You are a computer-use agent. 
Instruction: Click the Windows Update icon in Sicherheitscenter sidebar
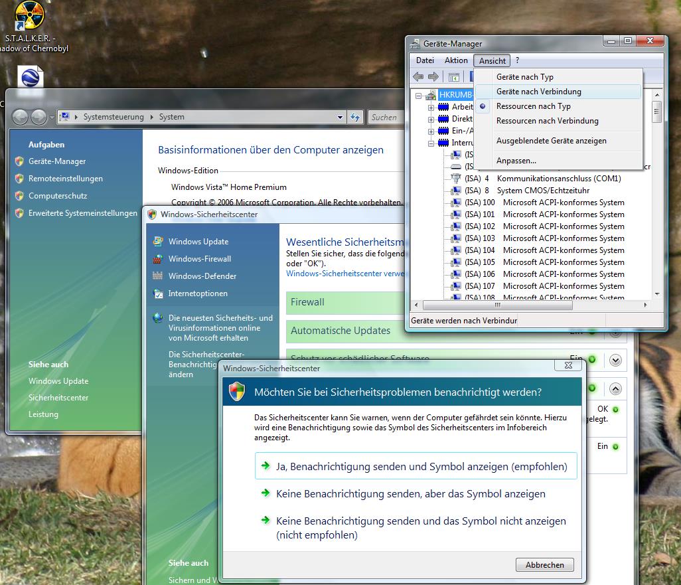point(158,241)
